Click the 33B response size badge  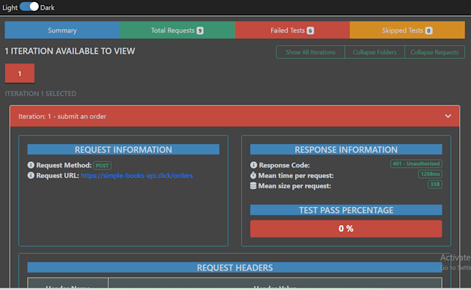coord(435,184)
